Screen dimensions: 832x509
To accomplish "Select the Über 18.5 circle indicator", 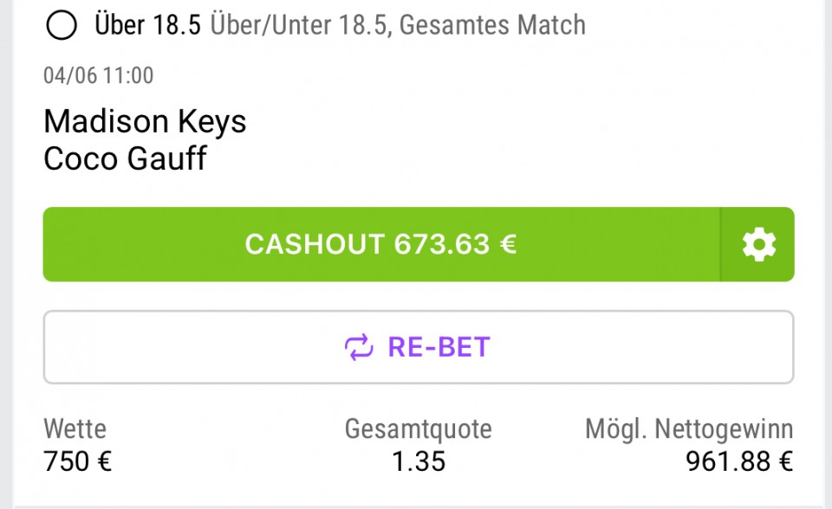I will click(62, 25).
